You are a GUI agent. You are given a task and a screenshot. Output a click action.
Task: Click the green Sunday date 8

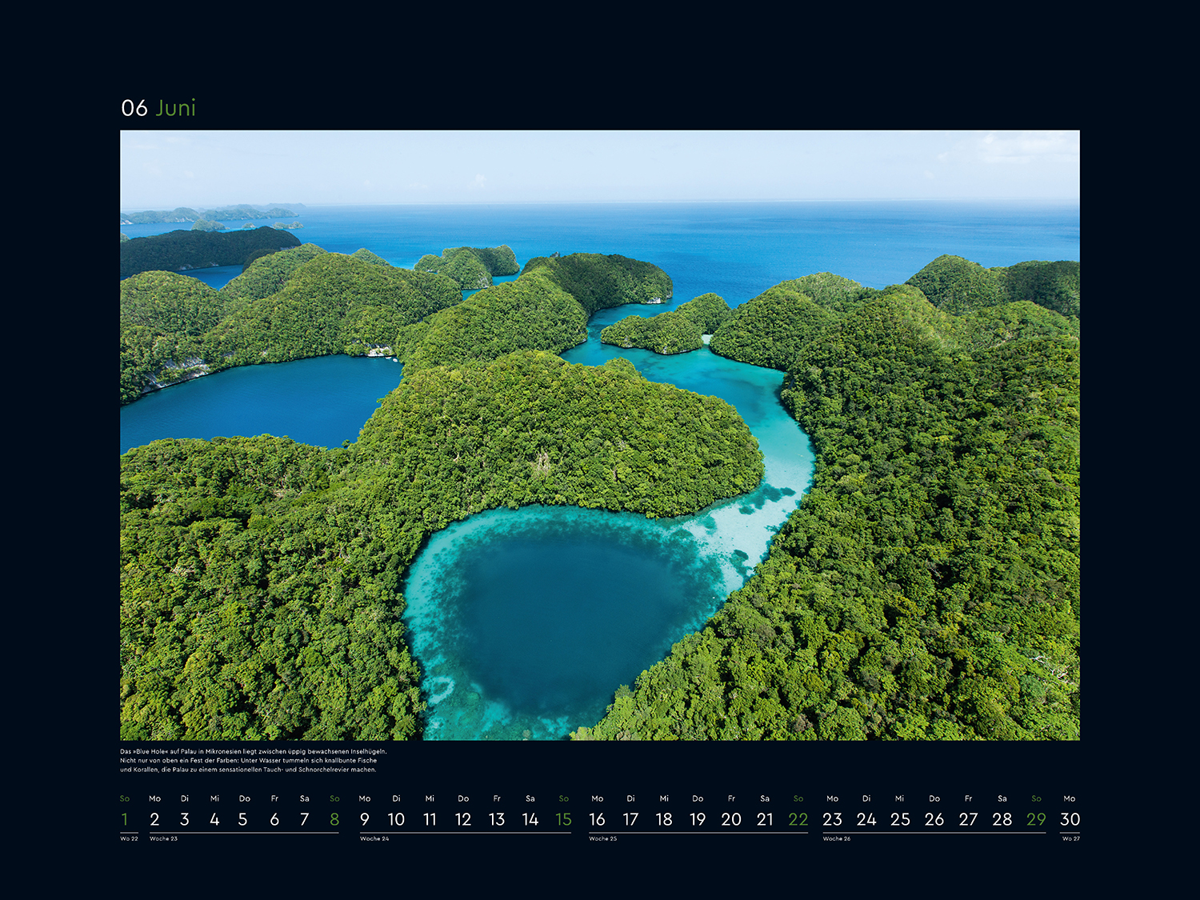(x=334, y=819)
